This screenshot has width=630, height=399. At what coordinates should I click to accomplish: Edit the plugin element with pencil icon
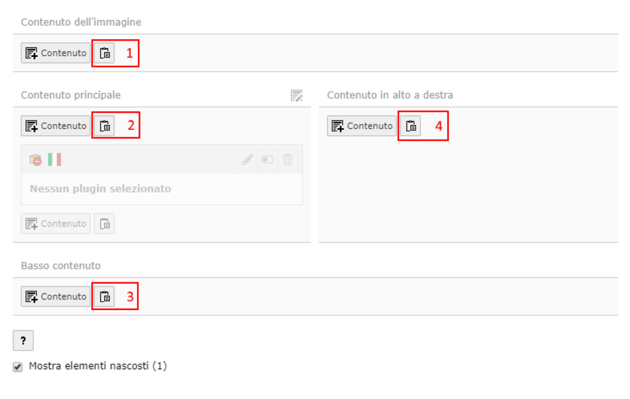click(247, 160)
